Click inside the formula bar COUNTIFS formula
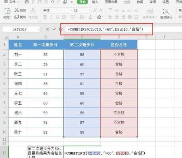The width and height of the screenshot is (182, 158). tap(105, 29)
